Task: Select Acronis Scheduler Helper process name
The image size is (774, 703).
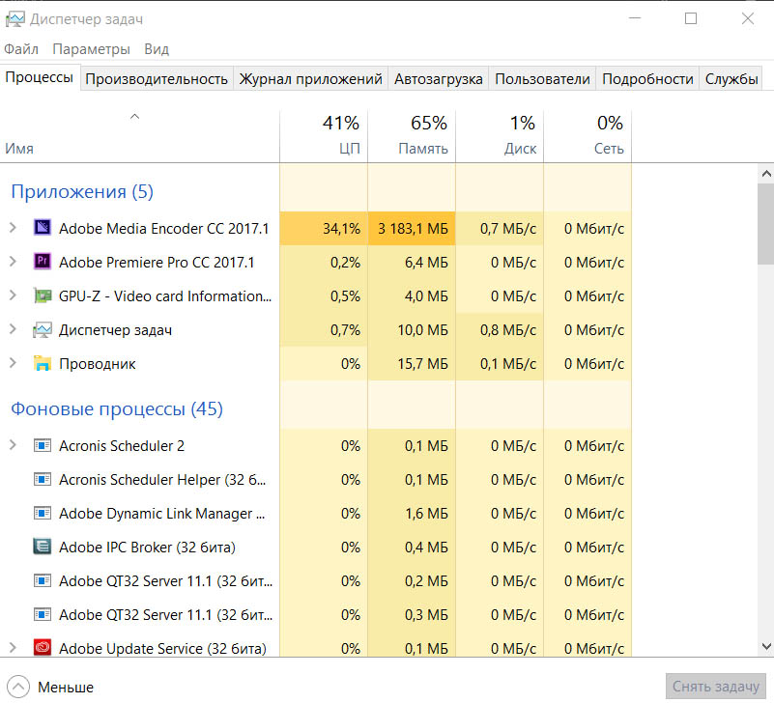Action: point(162,480)
